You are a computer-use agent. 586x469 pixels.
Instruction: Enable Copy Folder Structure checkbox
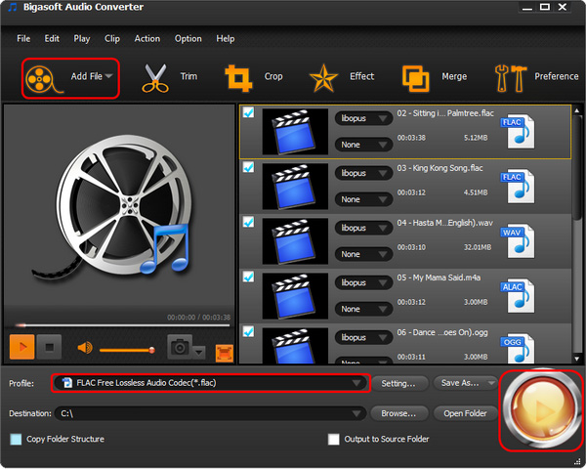click(x=16, y=439)
